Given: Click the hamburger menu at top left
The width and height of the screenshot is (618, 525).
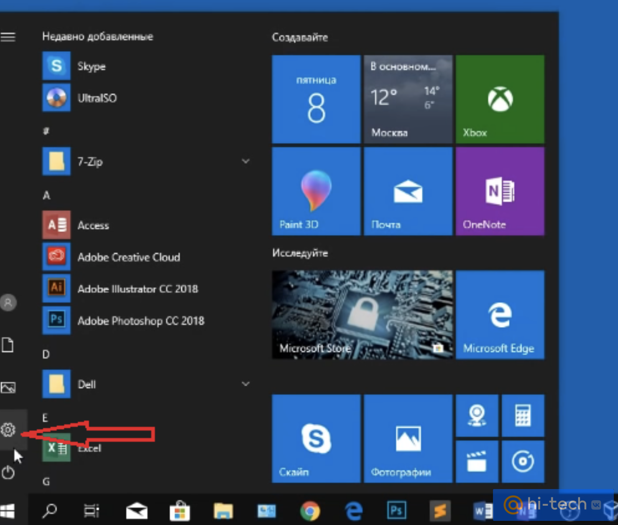Looking at the screenshot, I should [8, 37].
